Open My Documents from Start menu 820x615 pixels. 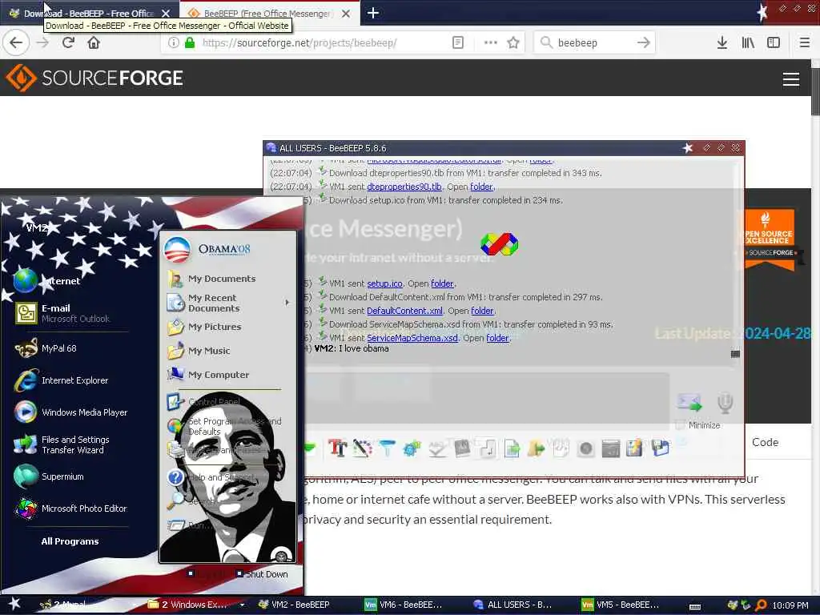click(x=222, y=279)
